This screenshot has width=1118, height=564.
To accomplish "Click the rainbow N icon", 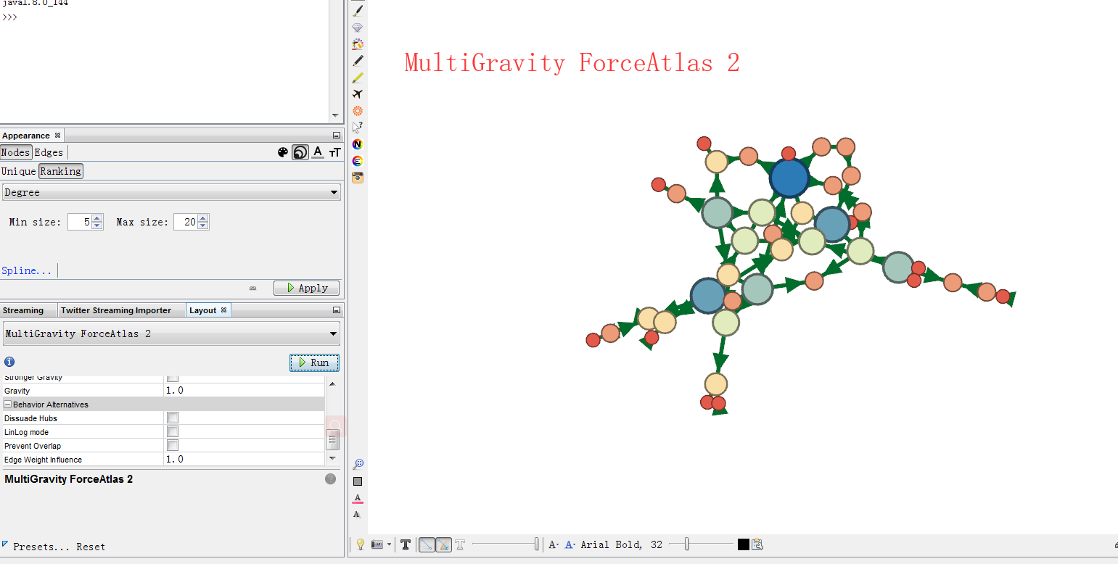I will coord(358,144).
